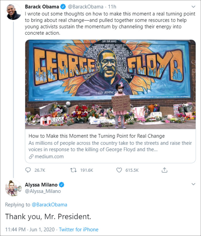Click the reply speech bubble icon
201x236 pixels.
coord(28,170)
